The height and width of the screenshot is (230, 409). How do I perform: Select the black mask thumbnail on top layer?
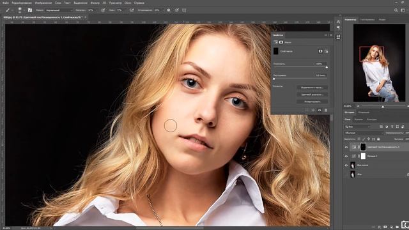pos(363,147)
